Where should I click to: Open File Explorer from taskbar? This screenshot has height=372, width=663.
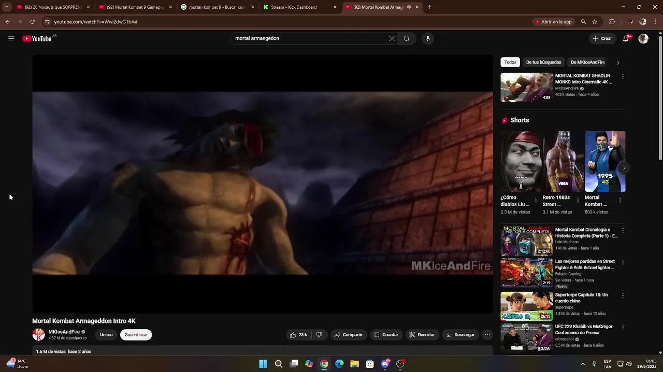coord(354,364)
